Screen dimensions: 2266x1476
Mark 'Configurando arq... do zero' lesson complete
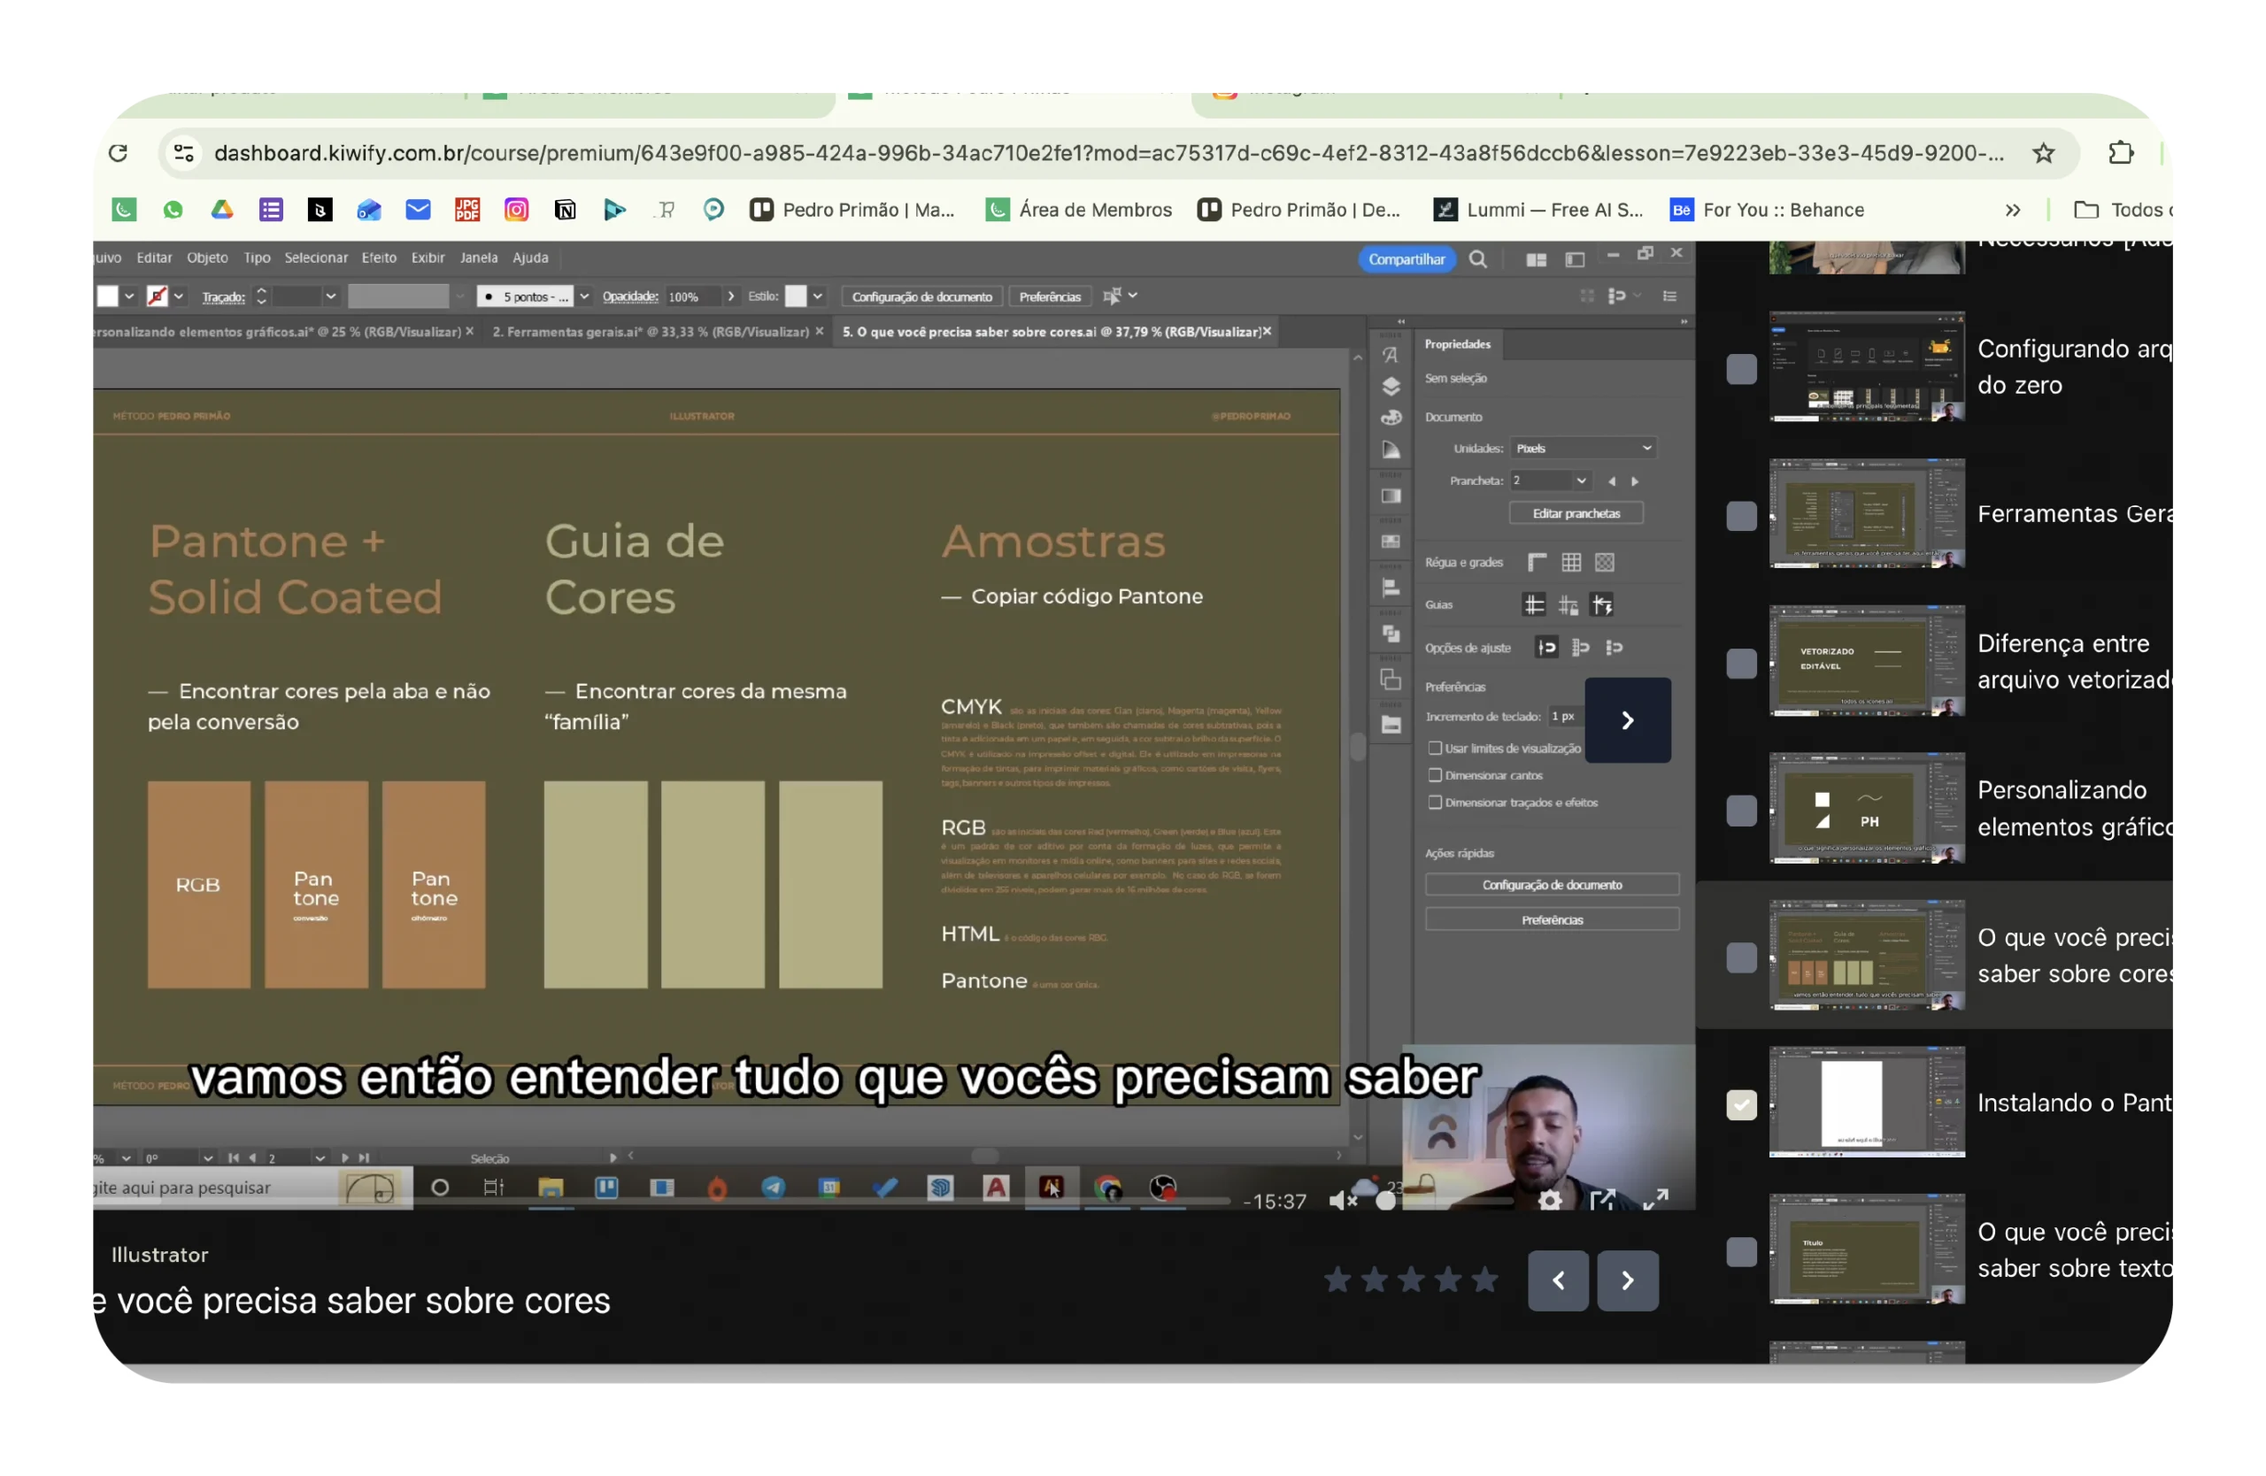[x=1741, y=368]
